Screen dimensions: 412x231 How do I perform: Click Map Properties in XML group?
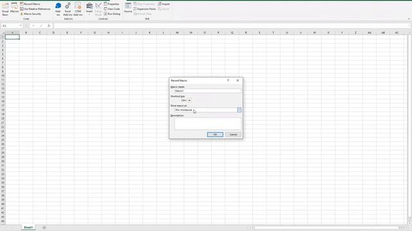point(144,4)
